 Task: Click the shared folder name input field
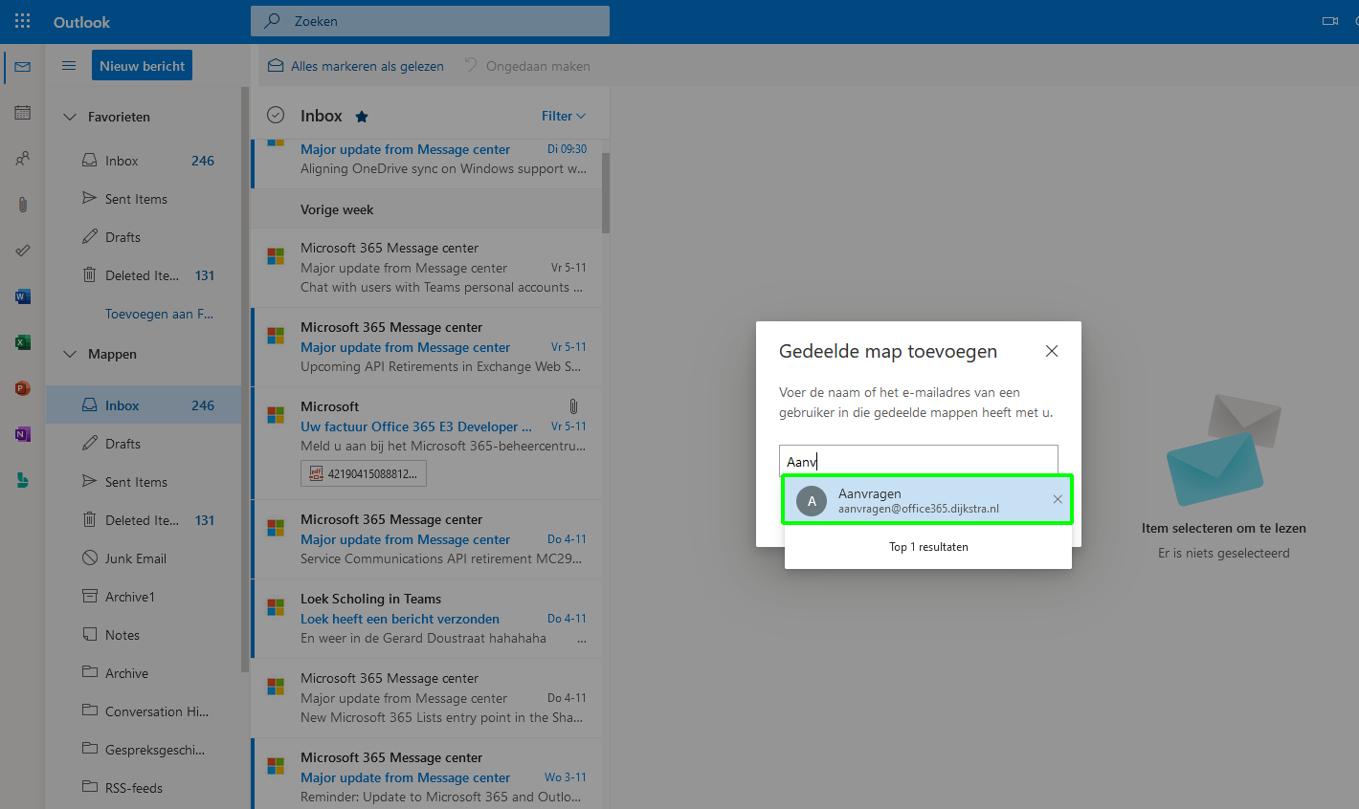[x=919, y=461]
